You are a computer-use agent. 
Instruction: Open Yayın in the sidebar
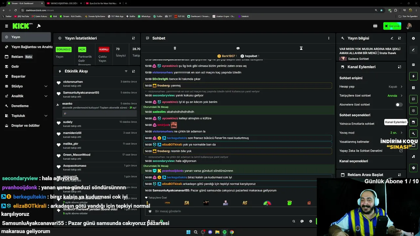click(26, 37)
